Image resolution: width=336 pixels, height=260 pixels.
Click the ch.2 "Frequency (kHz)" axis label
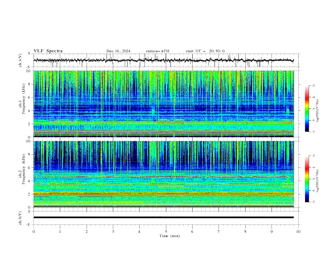pos(24,169)
